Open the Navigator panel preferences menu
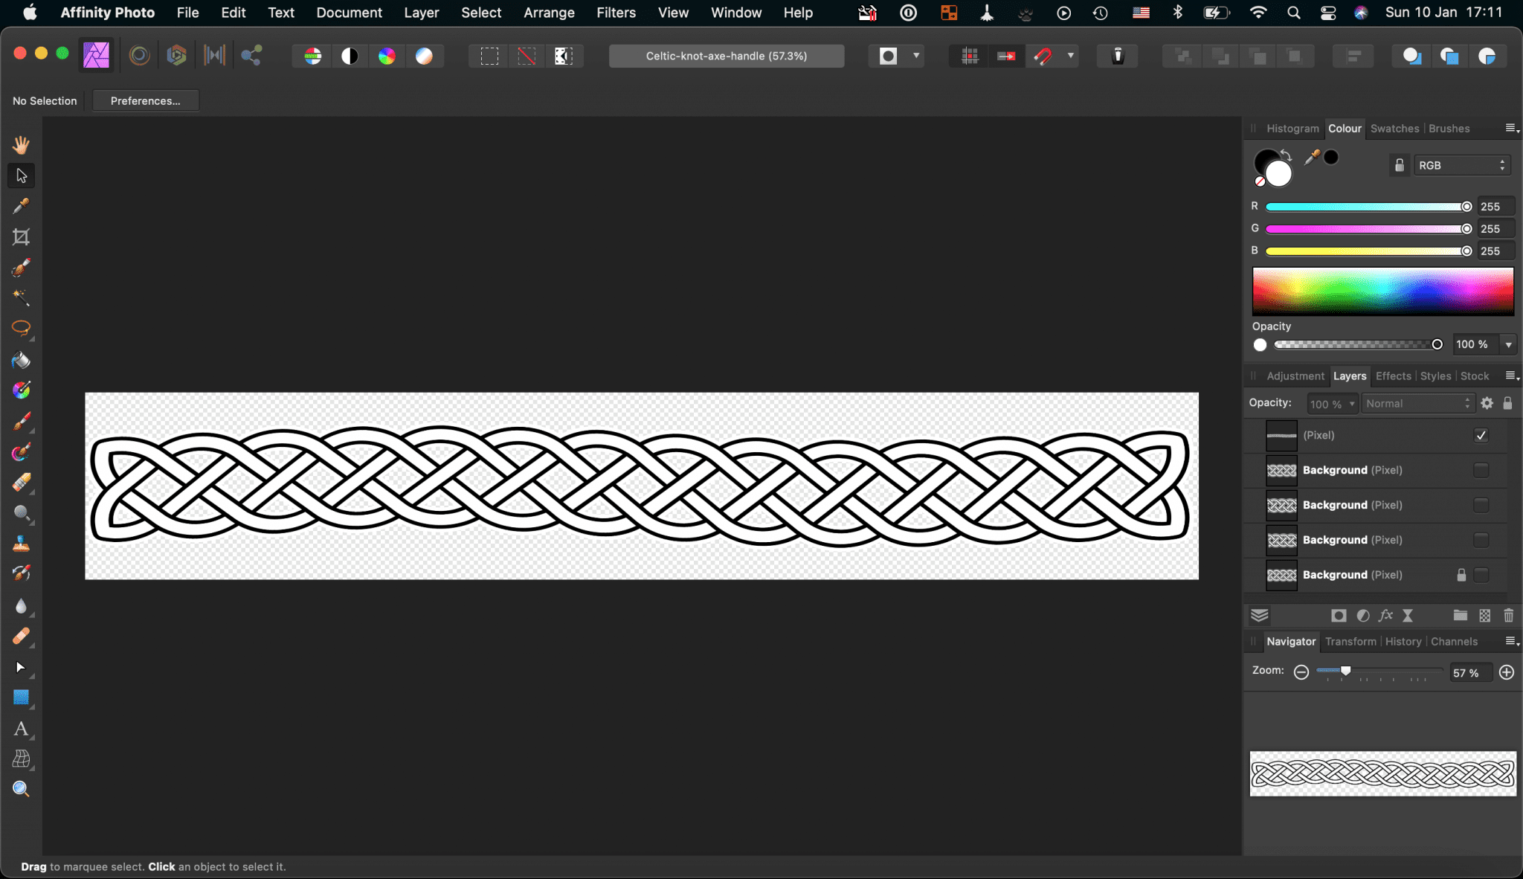The width and height of the screenshot is (1523, 879). pyautogui.click(x=1512, y=641)
